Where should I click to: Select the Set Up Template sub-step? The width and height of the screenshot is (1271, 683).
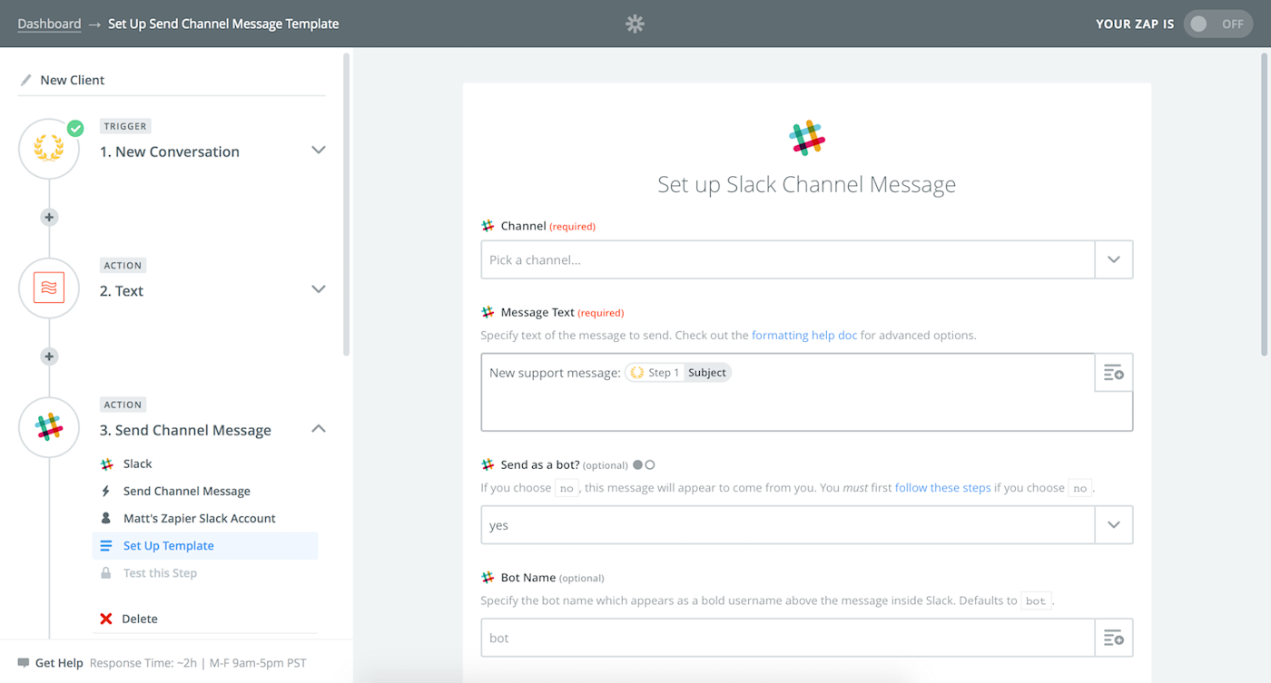click(x=205, y=545)
